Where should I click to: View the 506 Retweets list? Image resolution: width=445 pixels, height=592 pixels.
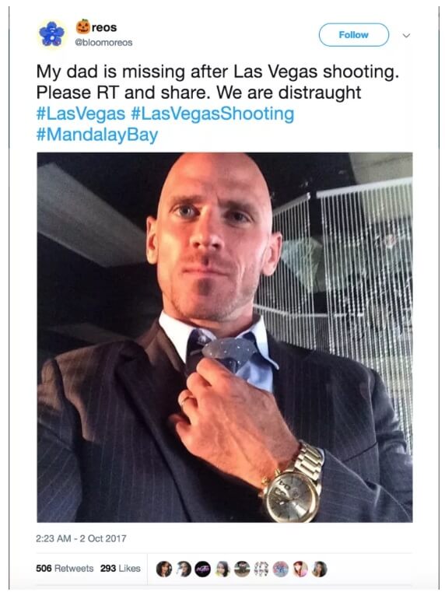pos(65,568)
